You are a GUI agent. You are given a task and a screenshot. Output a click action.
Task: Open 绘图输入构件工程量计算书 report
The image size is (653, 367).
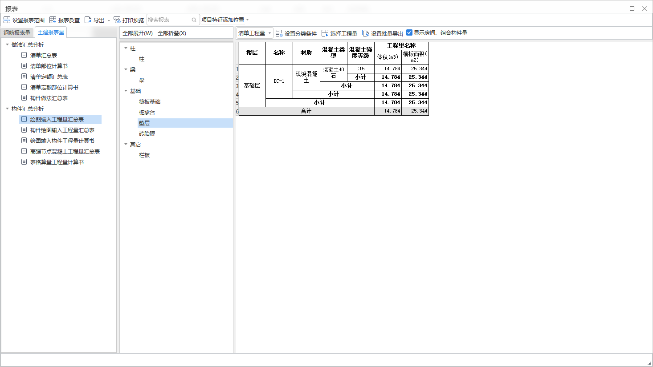click(x=62, y=141)
